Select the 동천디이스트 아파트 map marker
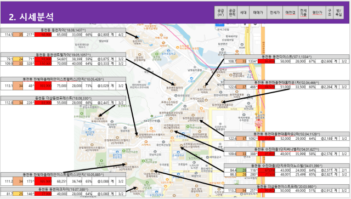This screenshot has width=351, height=199. [x=204, y=87]
